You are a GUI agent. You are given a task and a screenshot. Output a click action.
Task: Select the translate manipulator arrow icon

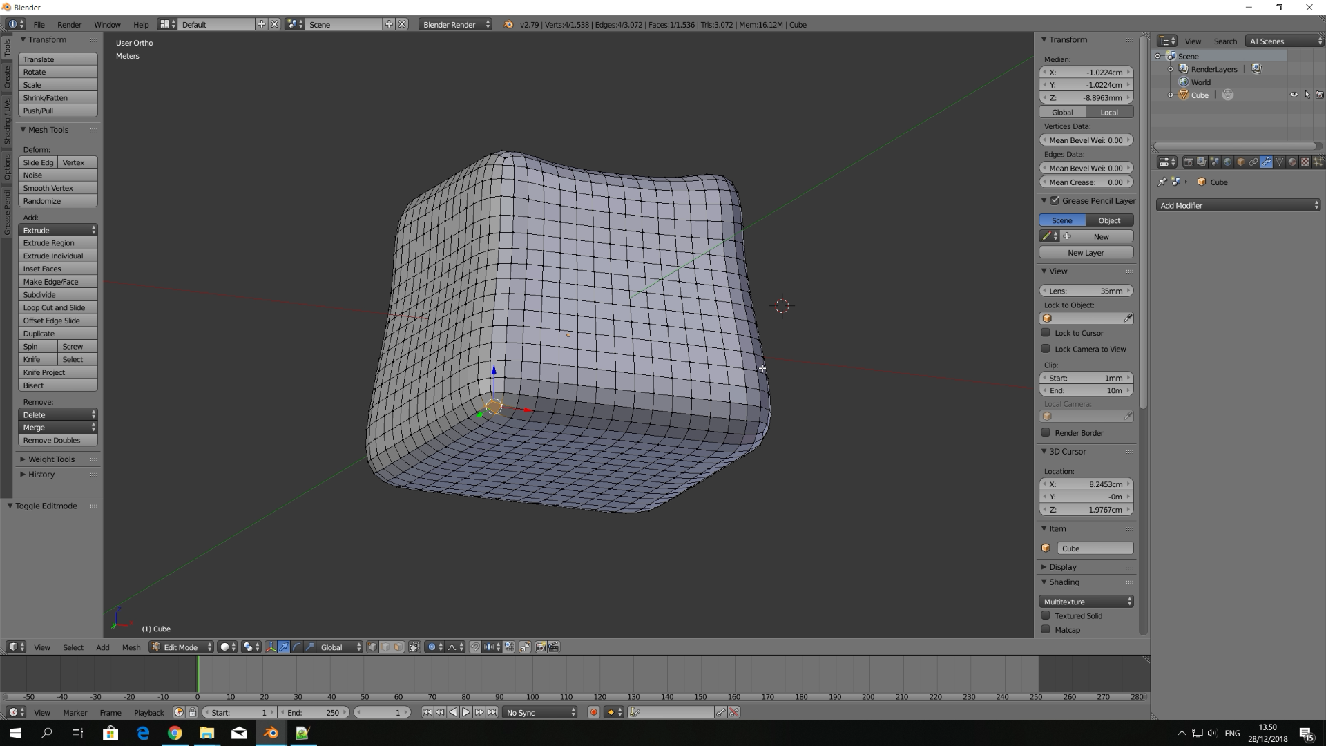283,647
